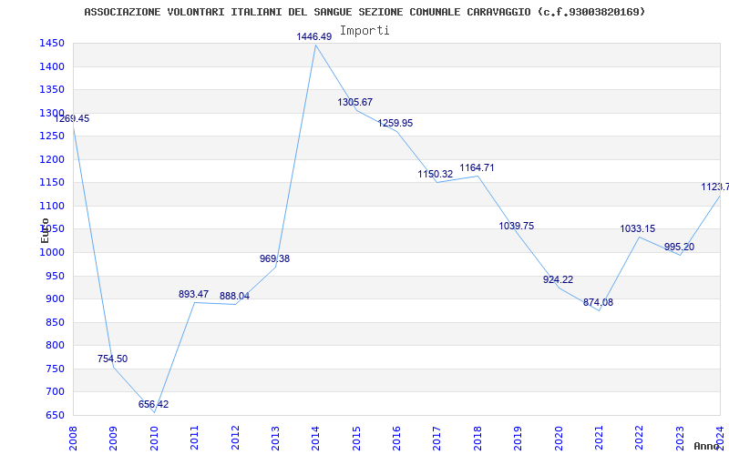This screenshot has width=729, height=455.
Task: Click the 1450 y-axis tick label
Action: 52,44
